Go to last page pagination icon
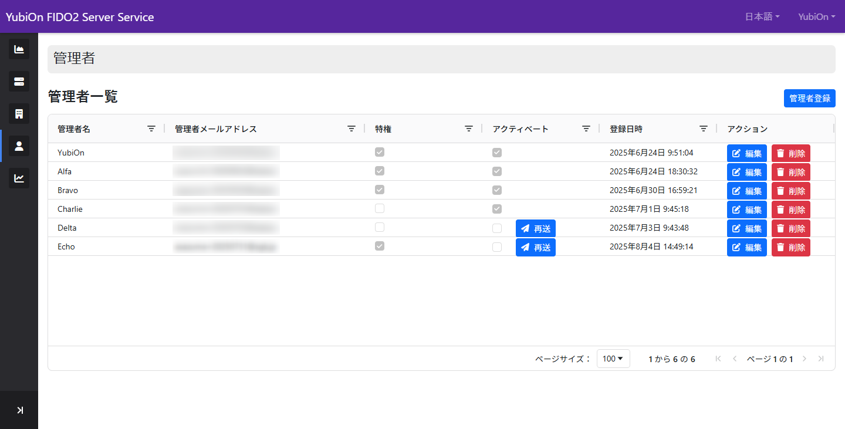Screen dimensions: 845x429 (821, 359)
